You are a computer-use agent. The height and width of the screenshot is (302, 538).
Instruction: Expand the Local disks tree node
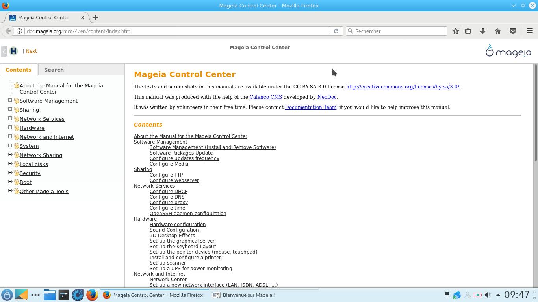(x=10, y=164)
